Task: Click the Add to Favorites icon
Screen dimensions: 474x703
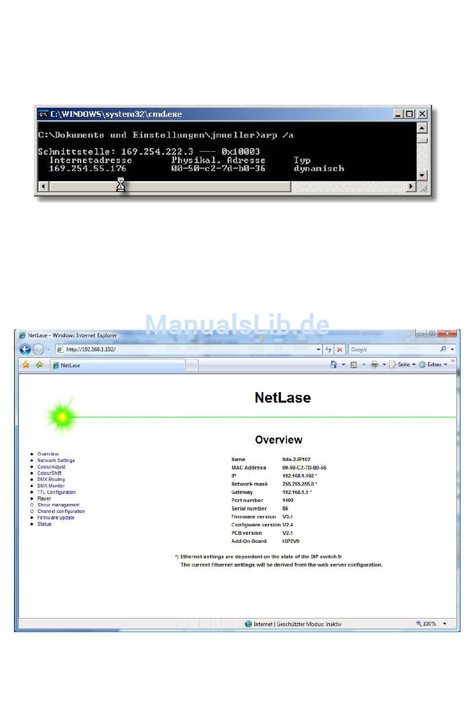Action: [39, 365]
